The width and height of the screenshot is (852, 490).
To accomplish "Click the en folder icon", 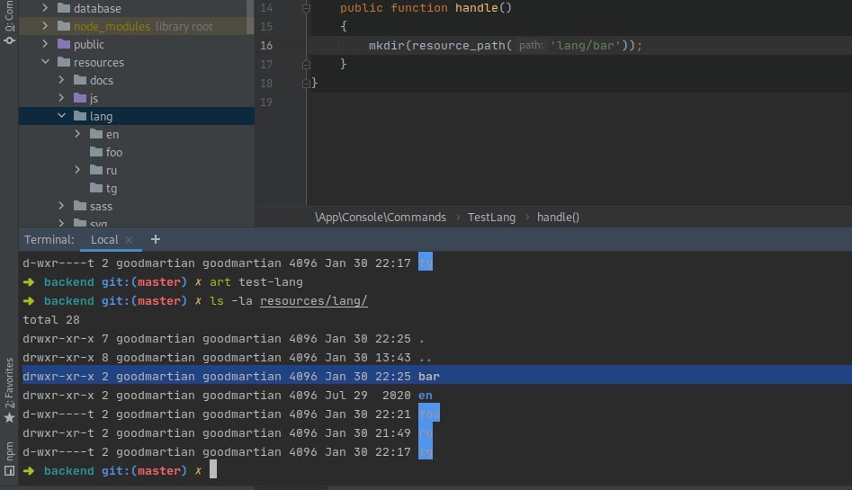I will point(97,134).
